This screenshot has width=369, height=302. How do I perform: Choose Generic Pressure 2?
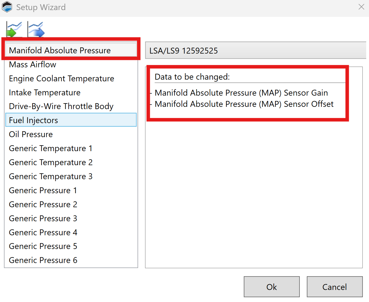(x=43, y=204)
